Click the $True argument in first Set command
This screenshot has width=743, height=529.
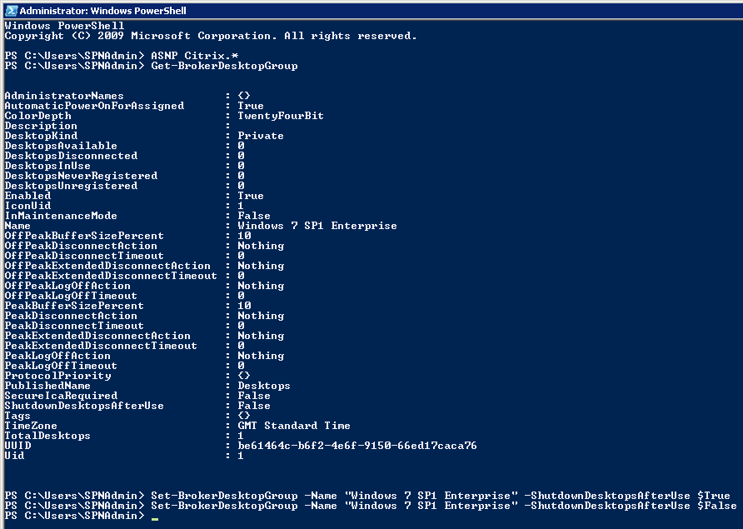click(x=713, y=496)
